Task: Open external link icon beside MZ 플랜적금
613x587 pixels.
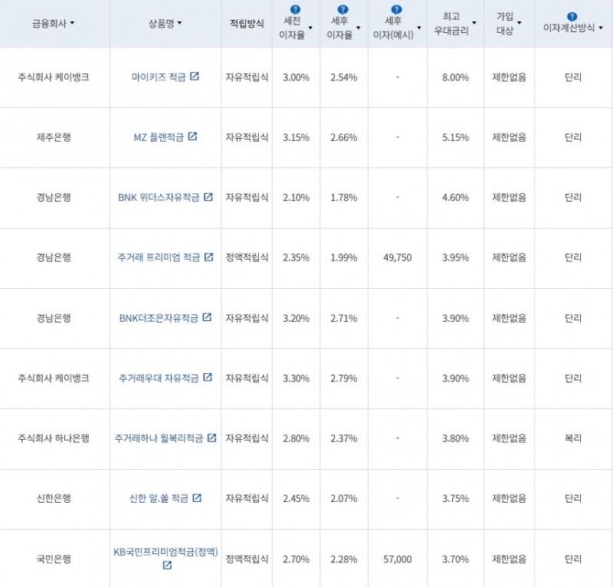Action: [x=192, y=136]
